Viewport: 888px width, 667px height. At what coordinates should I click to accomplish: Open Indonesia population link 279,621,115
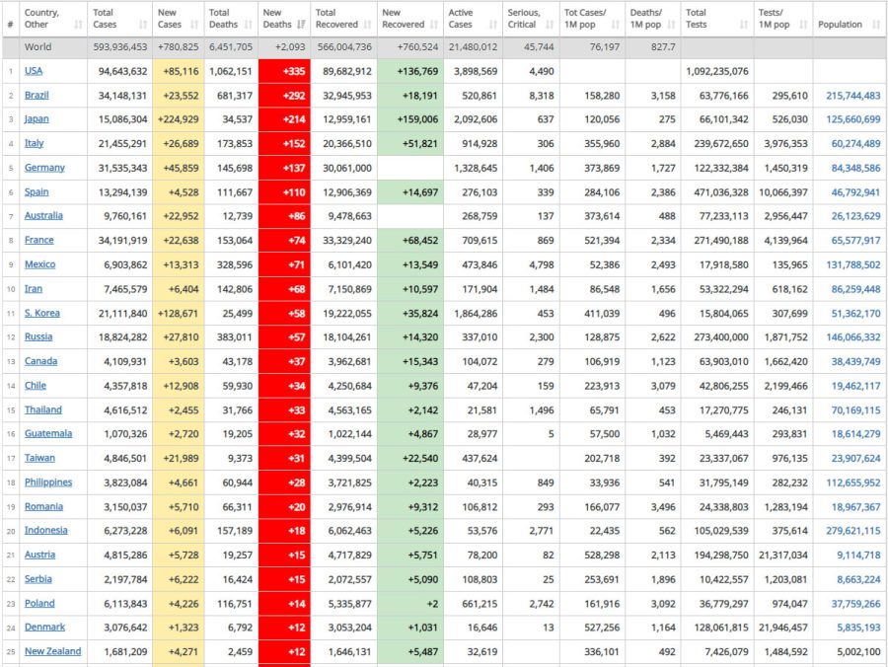[x=852, y=531]
